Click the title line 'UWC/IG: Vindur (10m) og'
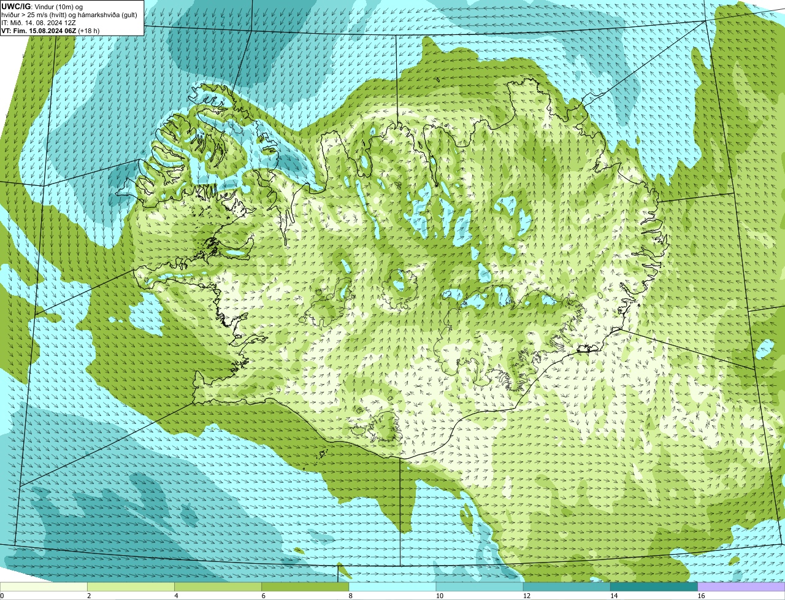785x600 pixels. point(42,6)
